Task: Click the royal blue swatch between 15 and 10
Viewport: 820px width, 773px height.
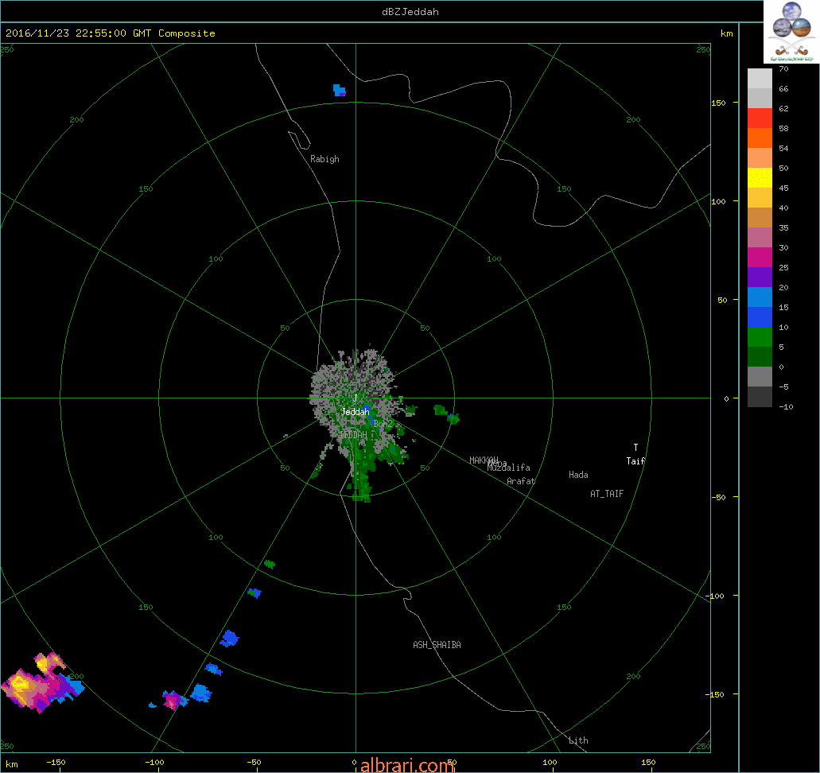Action: pyautogui.click(x=760, y=317)
